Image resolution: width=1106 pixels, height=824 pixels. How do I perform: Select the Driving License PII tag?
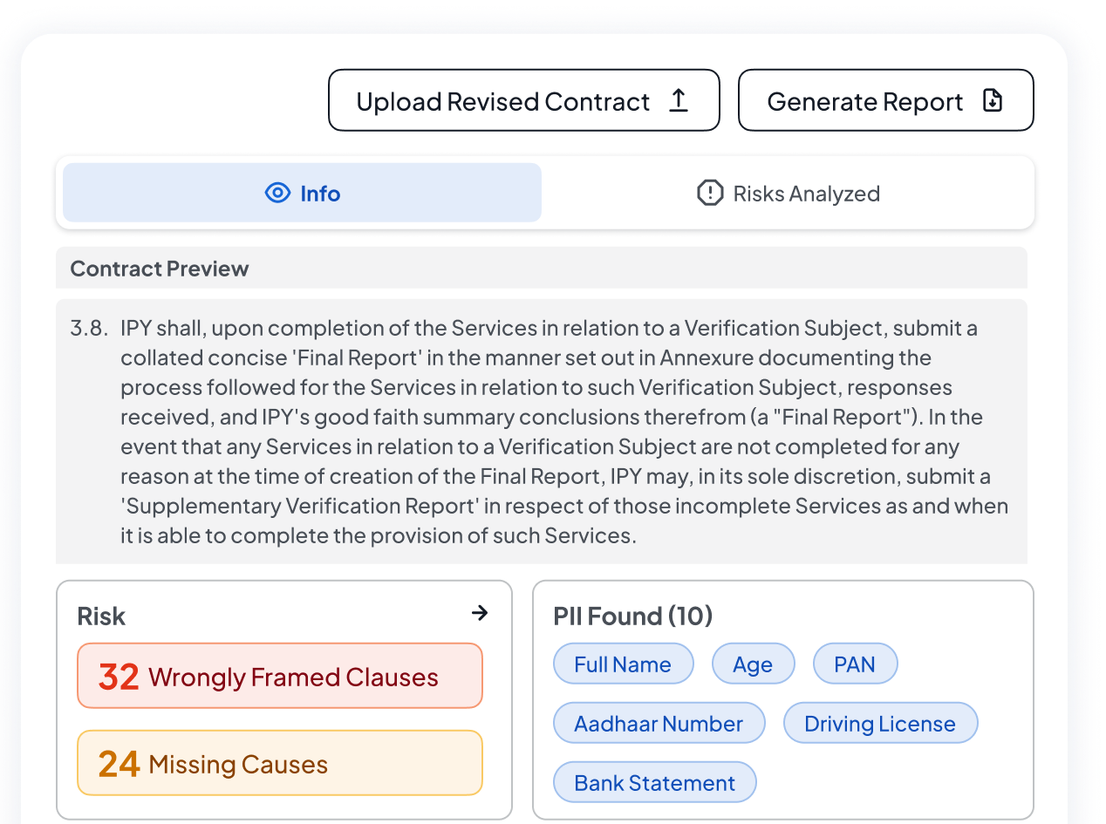point(881,723)
